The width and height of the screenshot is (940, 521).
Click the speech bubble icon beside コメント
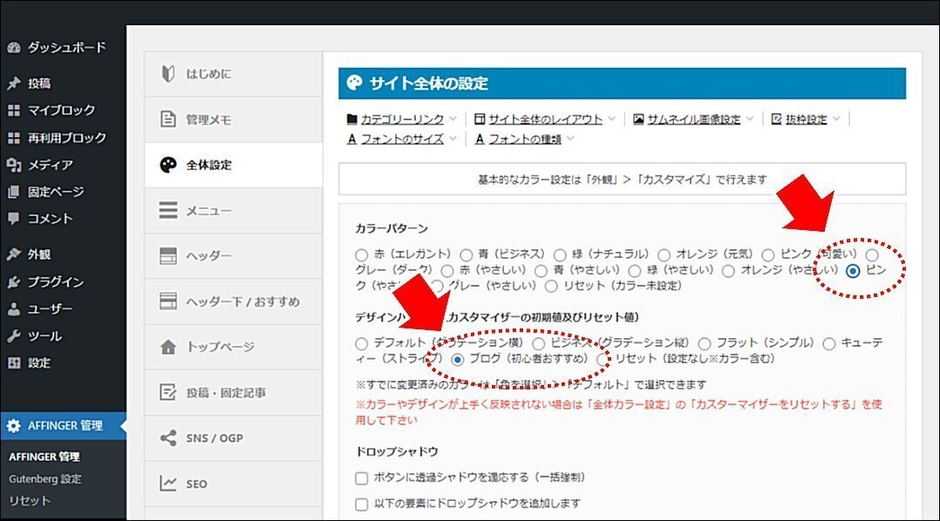tap(14, 219)
